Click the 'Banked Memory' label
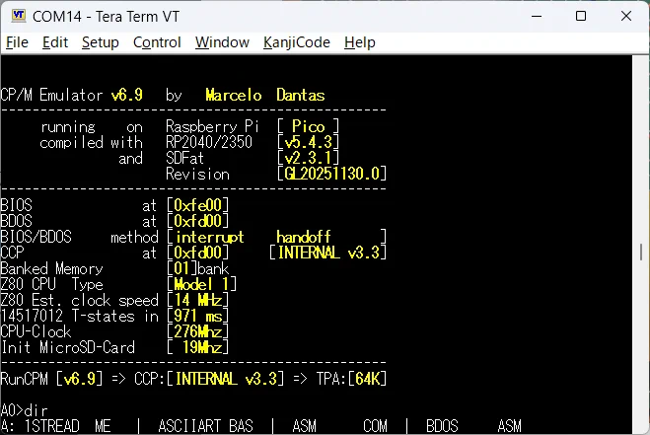This screenshot has width=650, height=435. pyautogui.click(x=52, y=268)
